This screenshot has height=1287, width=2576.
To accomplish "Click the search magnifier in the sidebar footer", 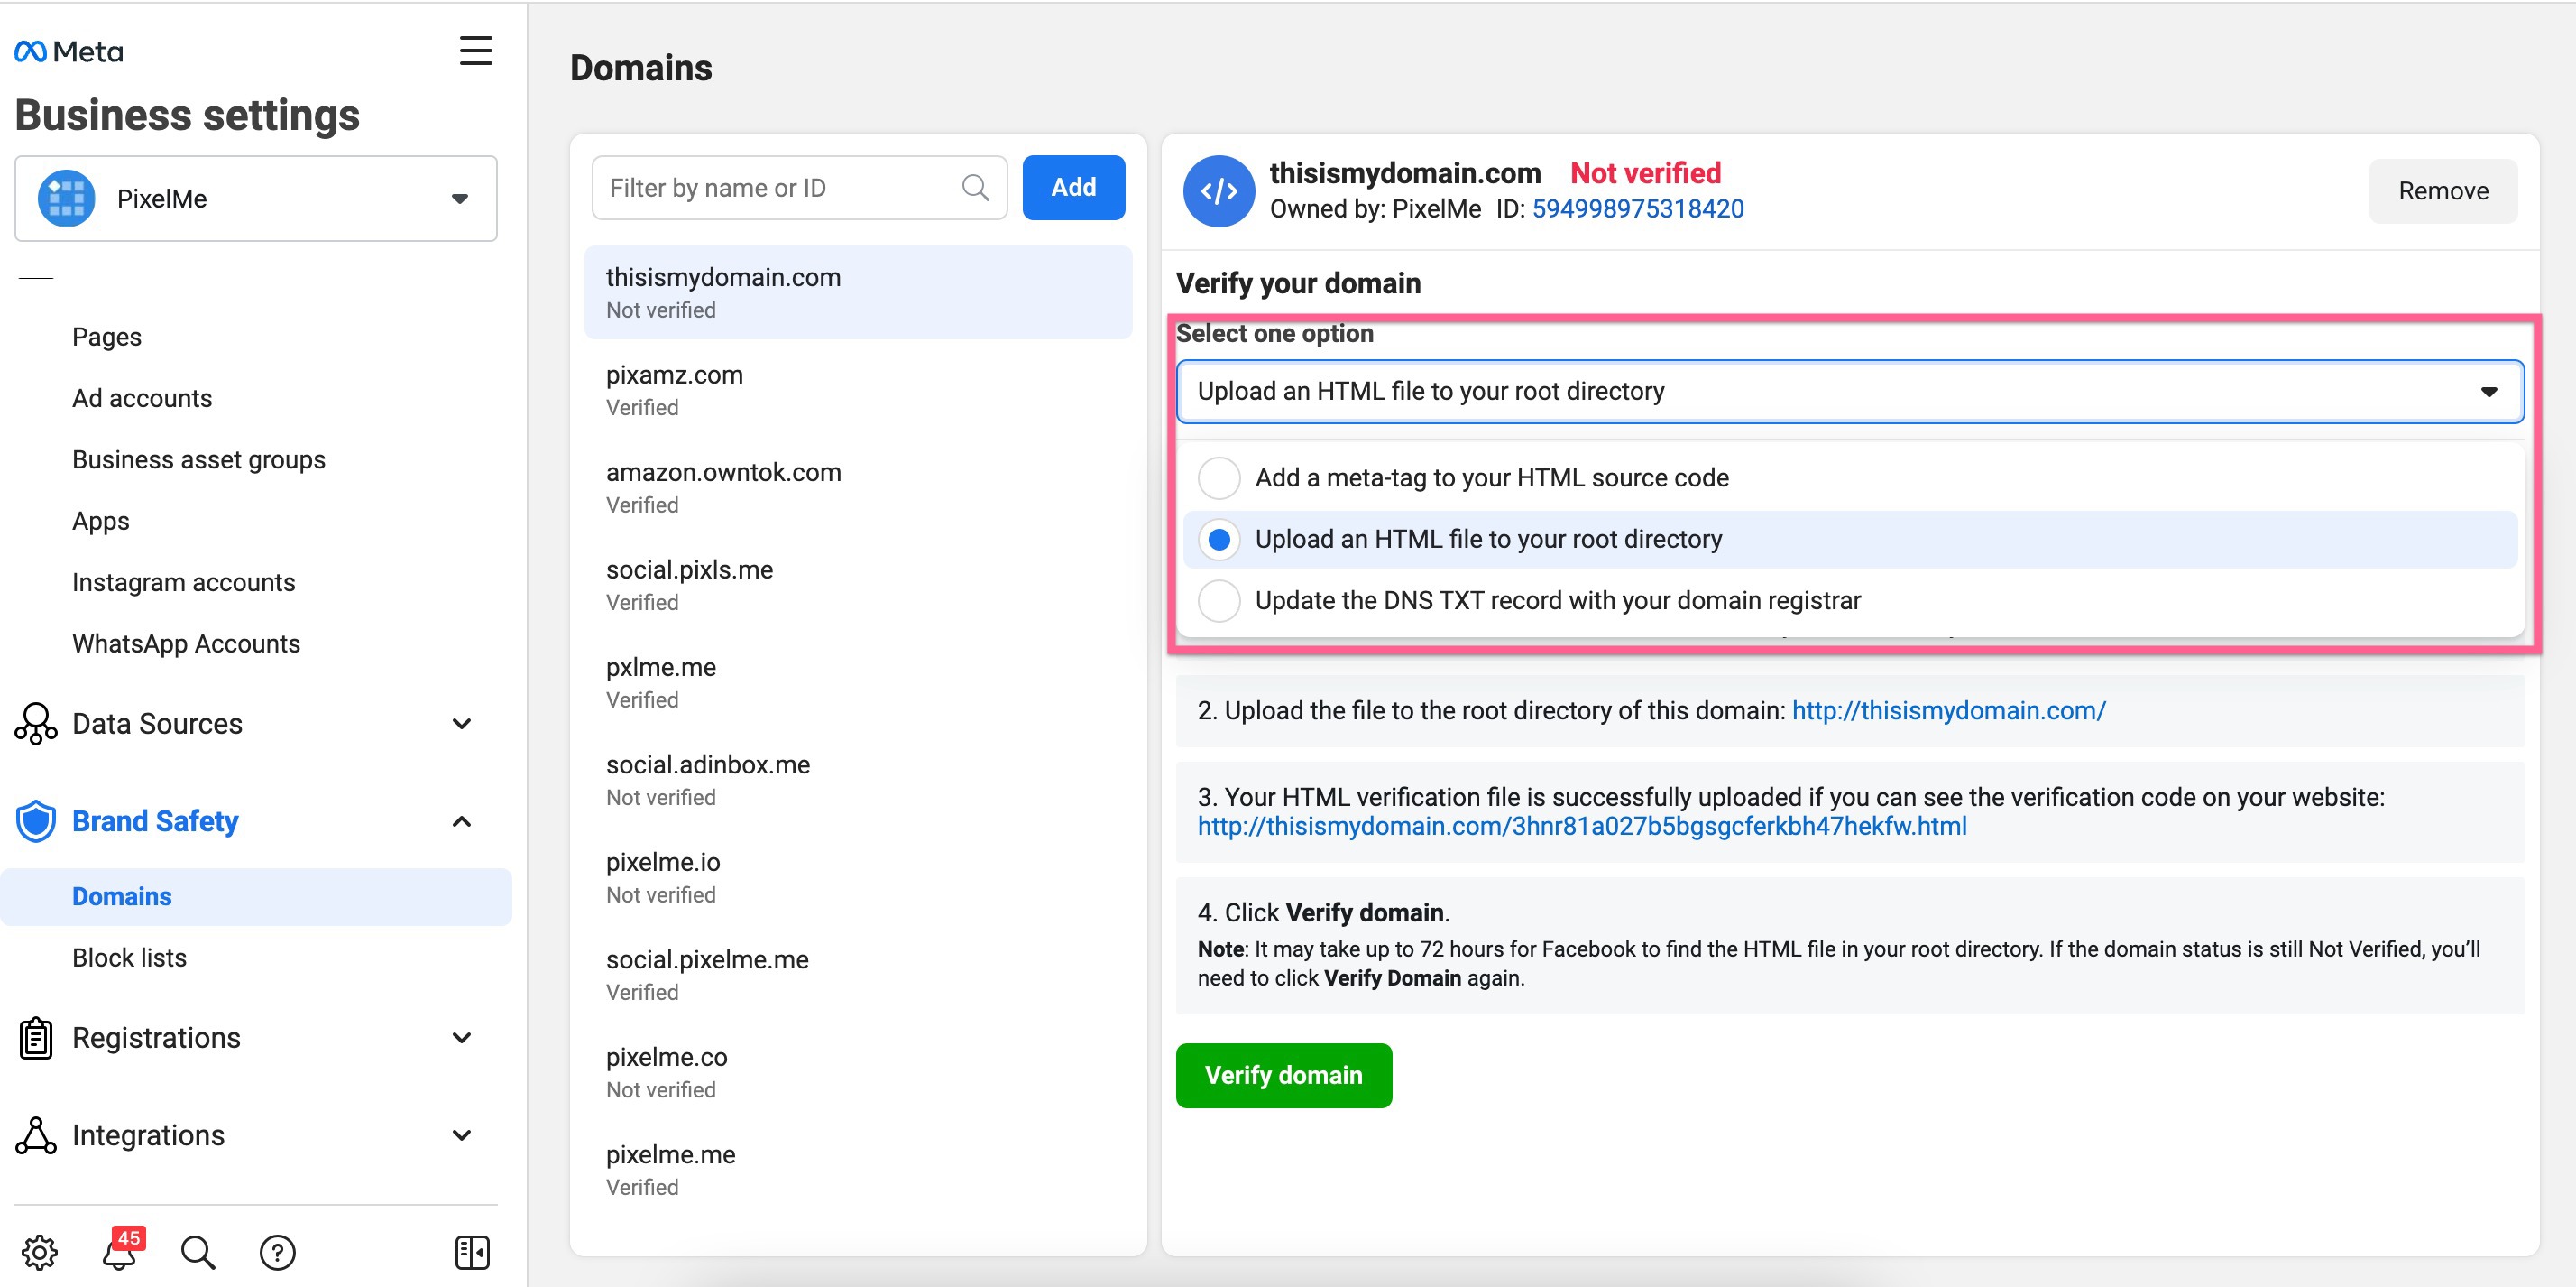I will coord(198,1251).
